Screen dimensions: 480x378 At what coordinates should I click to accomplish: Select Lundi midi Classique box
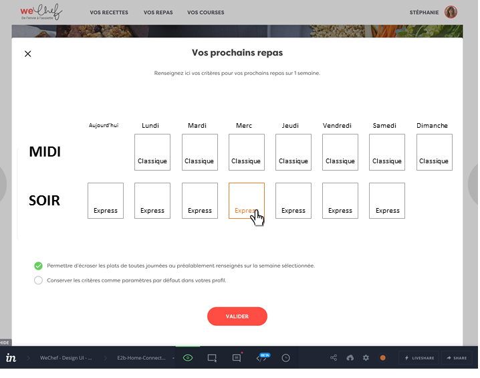click(152, 152)
